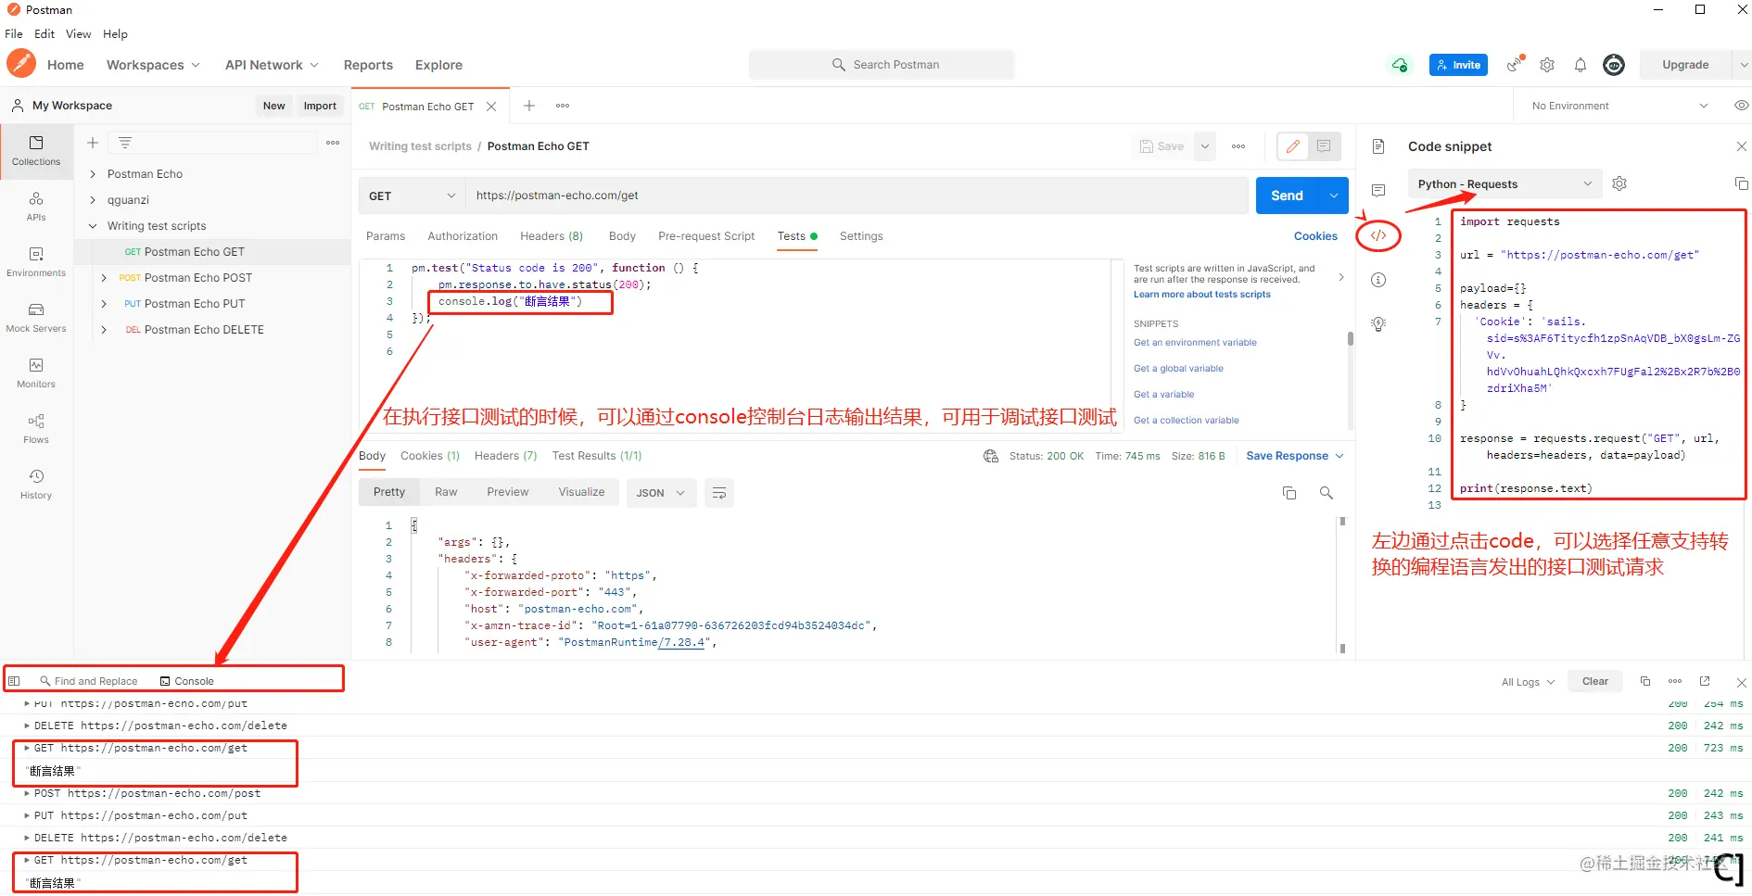
Task: Open the GET method dropdown
Action: [412, 196]
